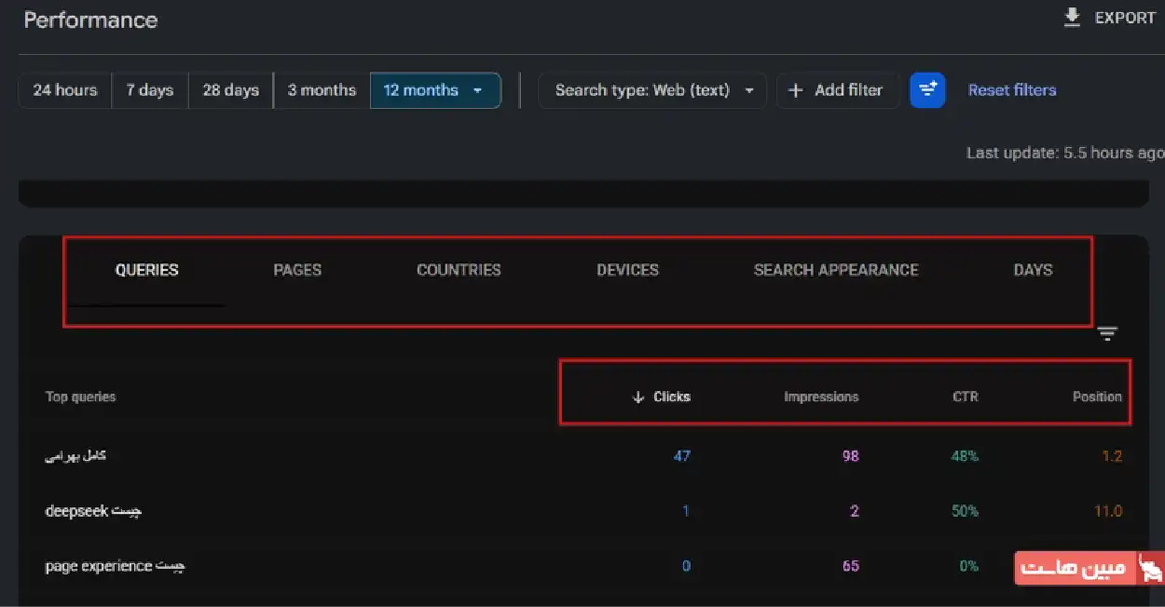The height and width of the screenshot is (607, 1165).
Task: Click the 98 impressions value
Action: point(850,456)
